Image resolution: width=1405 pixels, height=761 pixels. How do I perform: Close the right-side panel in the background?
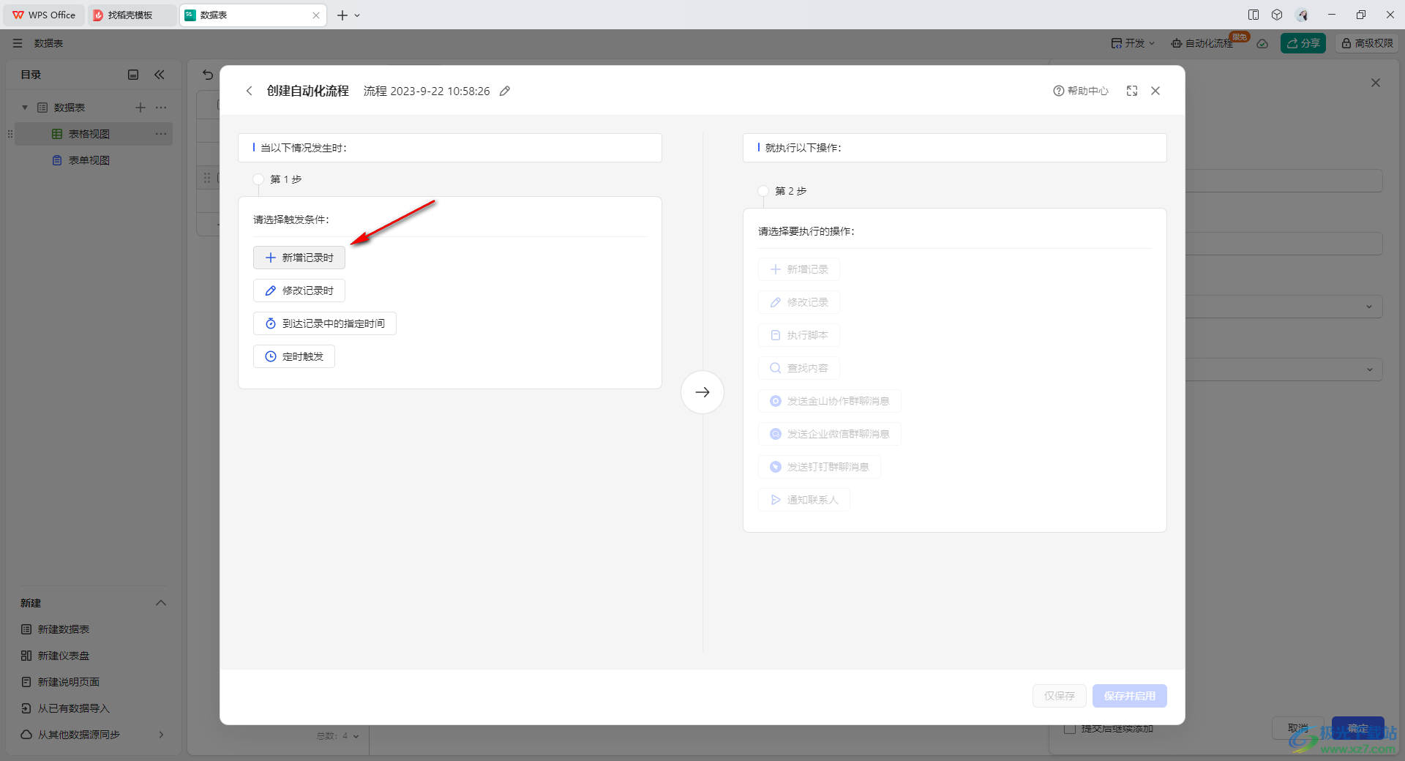pyautogui.click(x=1376, y=83)
